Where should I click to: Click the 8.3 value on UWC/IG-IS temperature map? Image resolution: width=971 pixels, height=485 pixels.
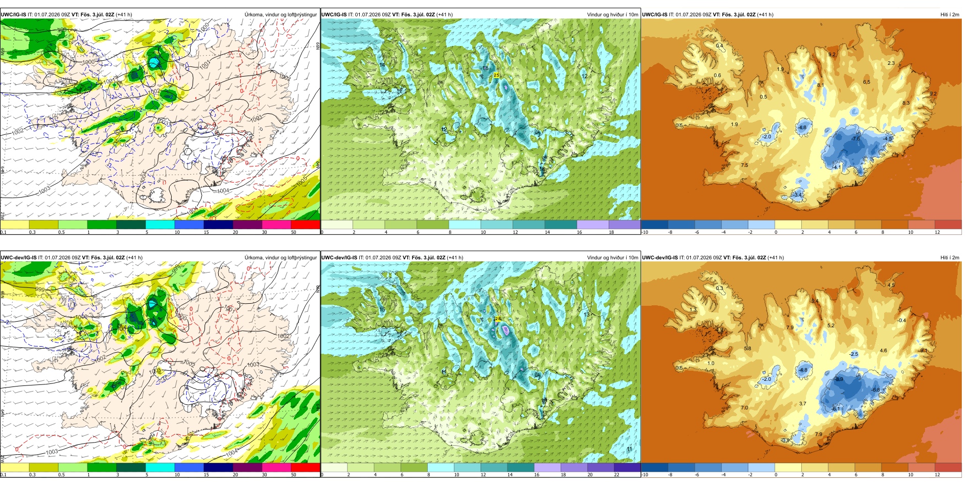click(x=906, y=103)
